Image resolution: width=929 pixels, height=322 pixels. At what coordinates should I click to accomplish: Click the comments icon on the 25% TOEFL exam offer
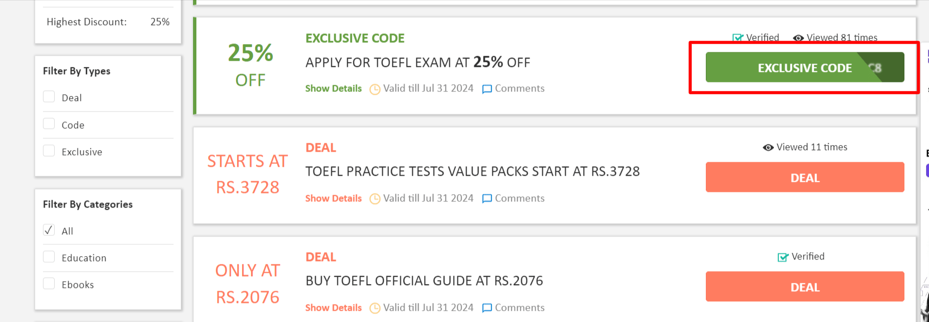tap(487, 88)
